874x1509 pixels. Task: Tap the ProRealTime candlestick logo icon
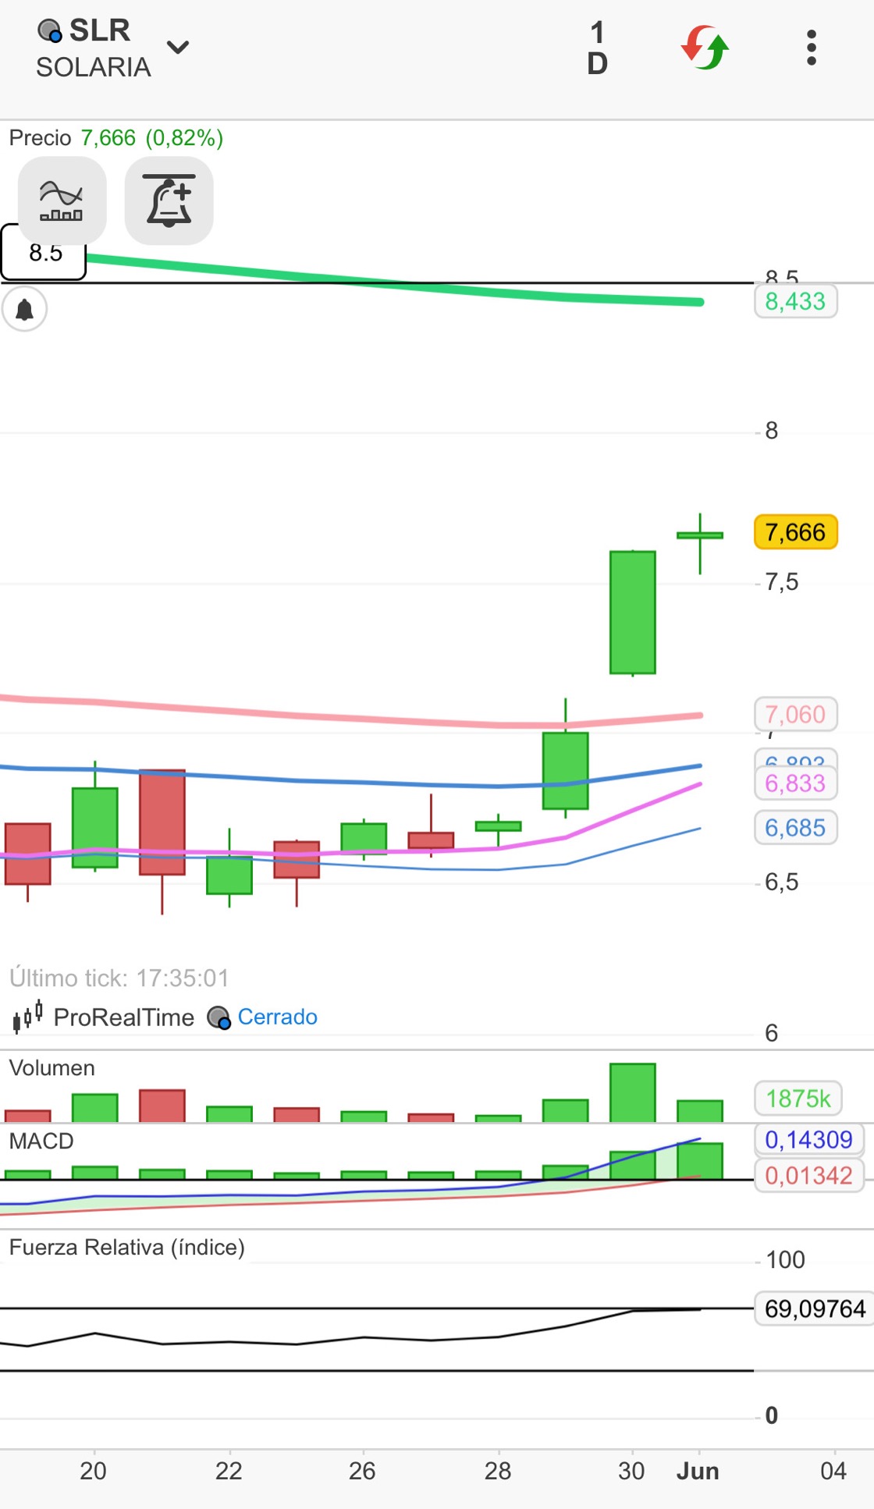tap(28, 1017)
